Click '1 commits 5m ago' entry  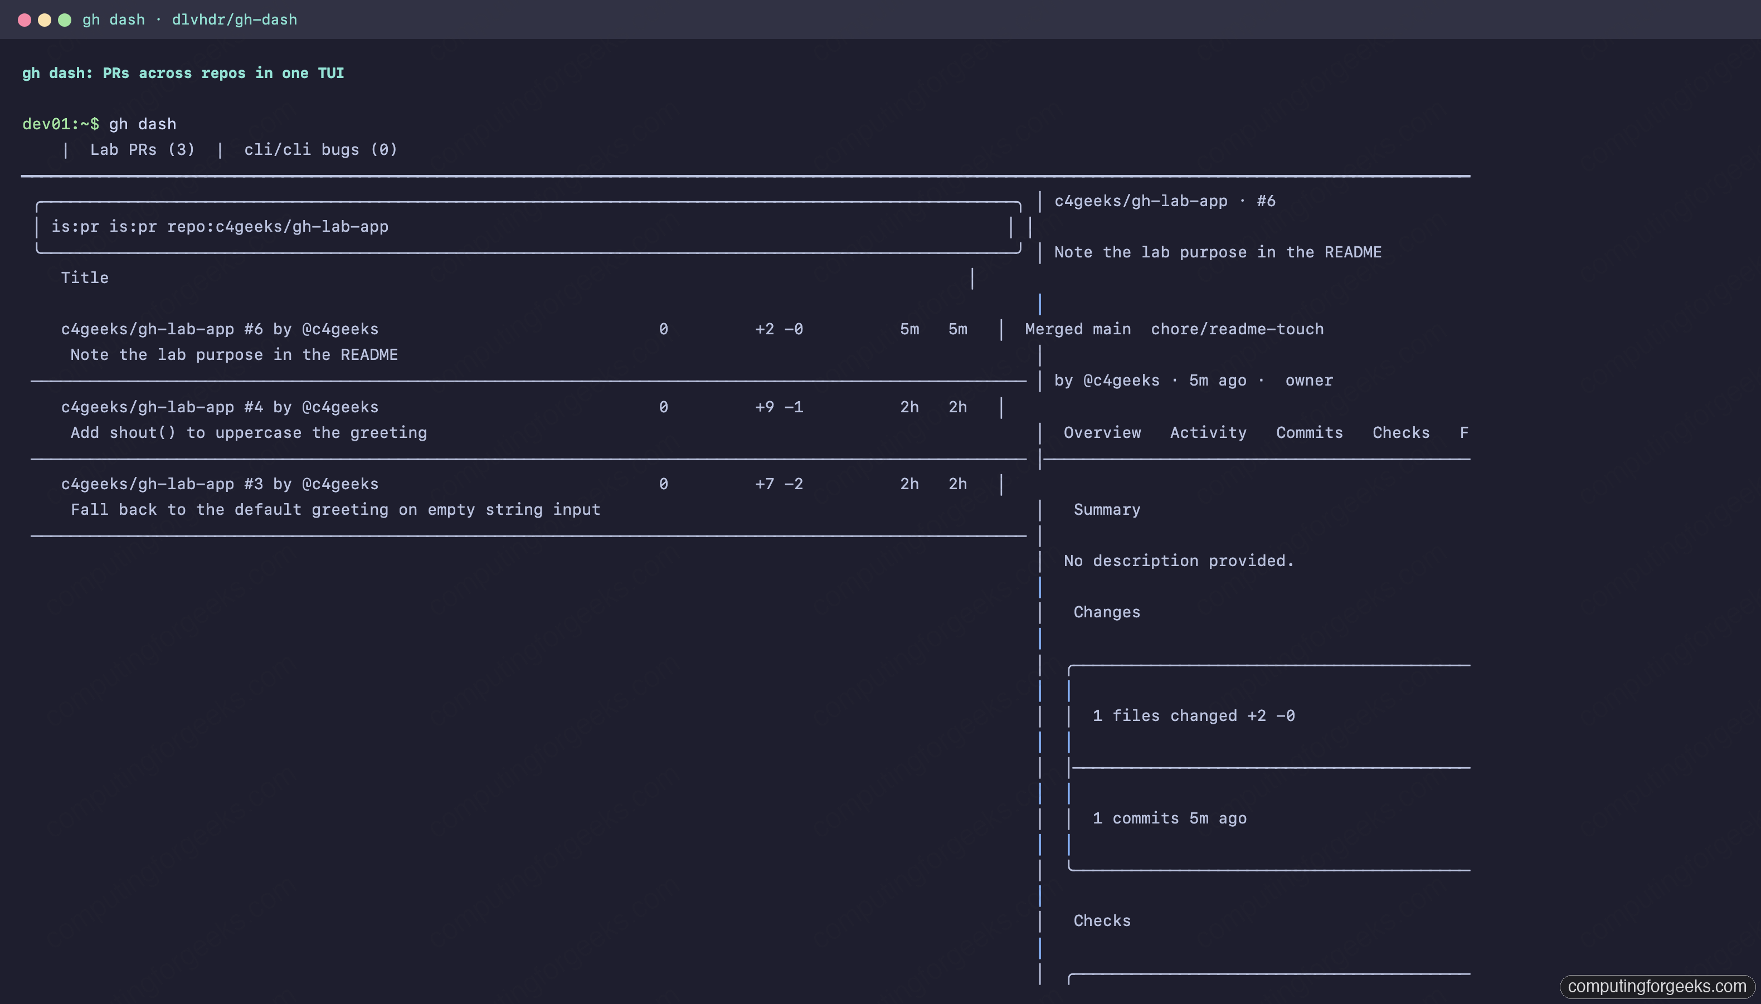click(x=1169, y=818)
